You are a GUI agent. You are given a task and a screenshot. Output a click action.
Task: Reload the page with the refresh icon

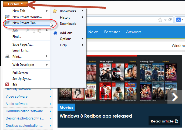click(x=170, y=20)
